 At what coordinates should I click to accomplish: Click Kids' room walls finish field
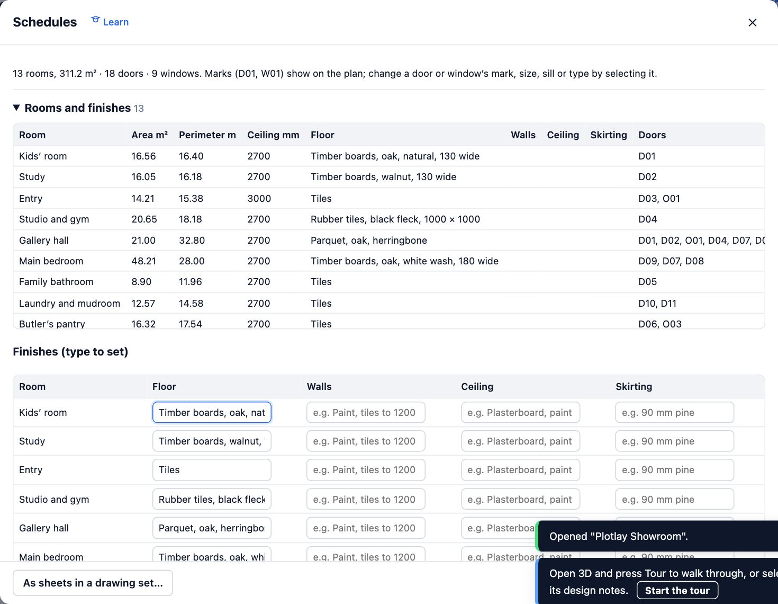point(366,412)
